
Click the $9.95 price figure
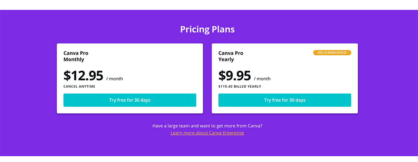coord(235,76)
